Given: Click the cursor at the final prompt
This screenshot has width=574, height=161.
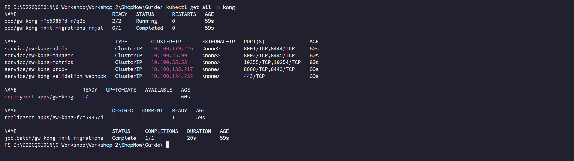Looking at the screenshot, I should coord(168,145).
